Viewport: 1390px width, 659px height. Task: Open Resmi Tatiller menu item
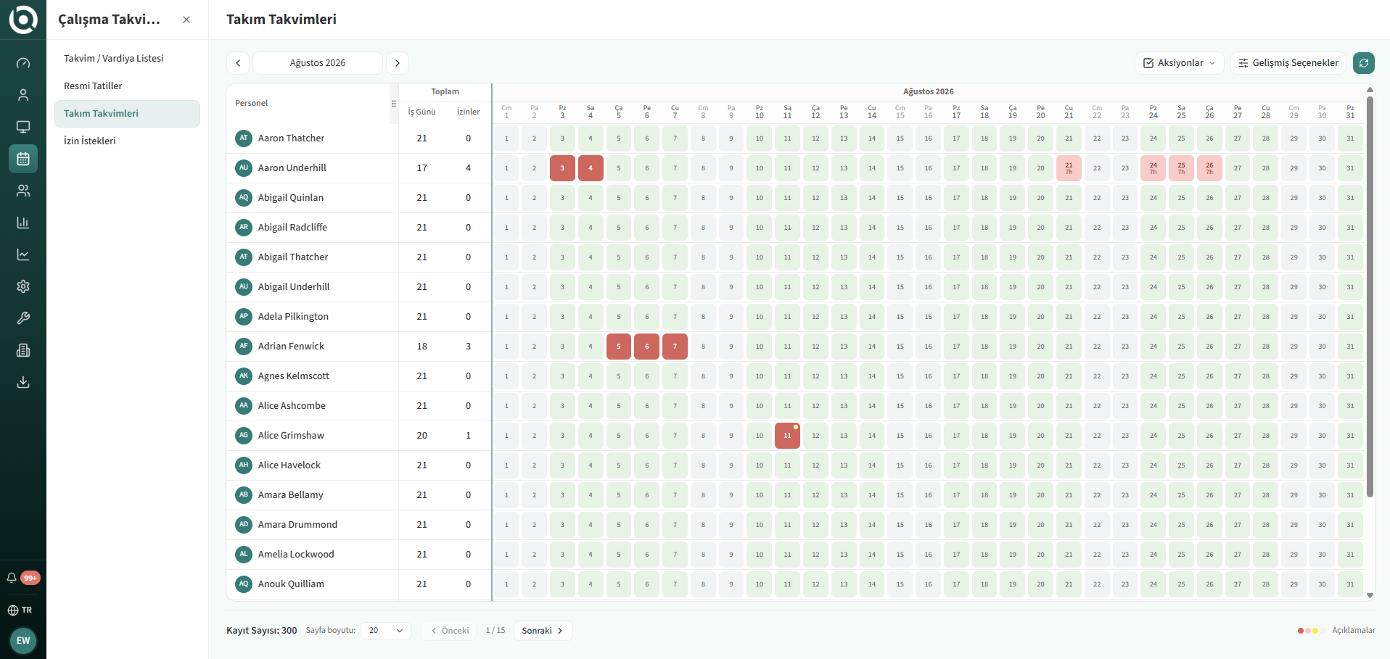tap(127, 86)
